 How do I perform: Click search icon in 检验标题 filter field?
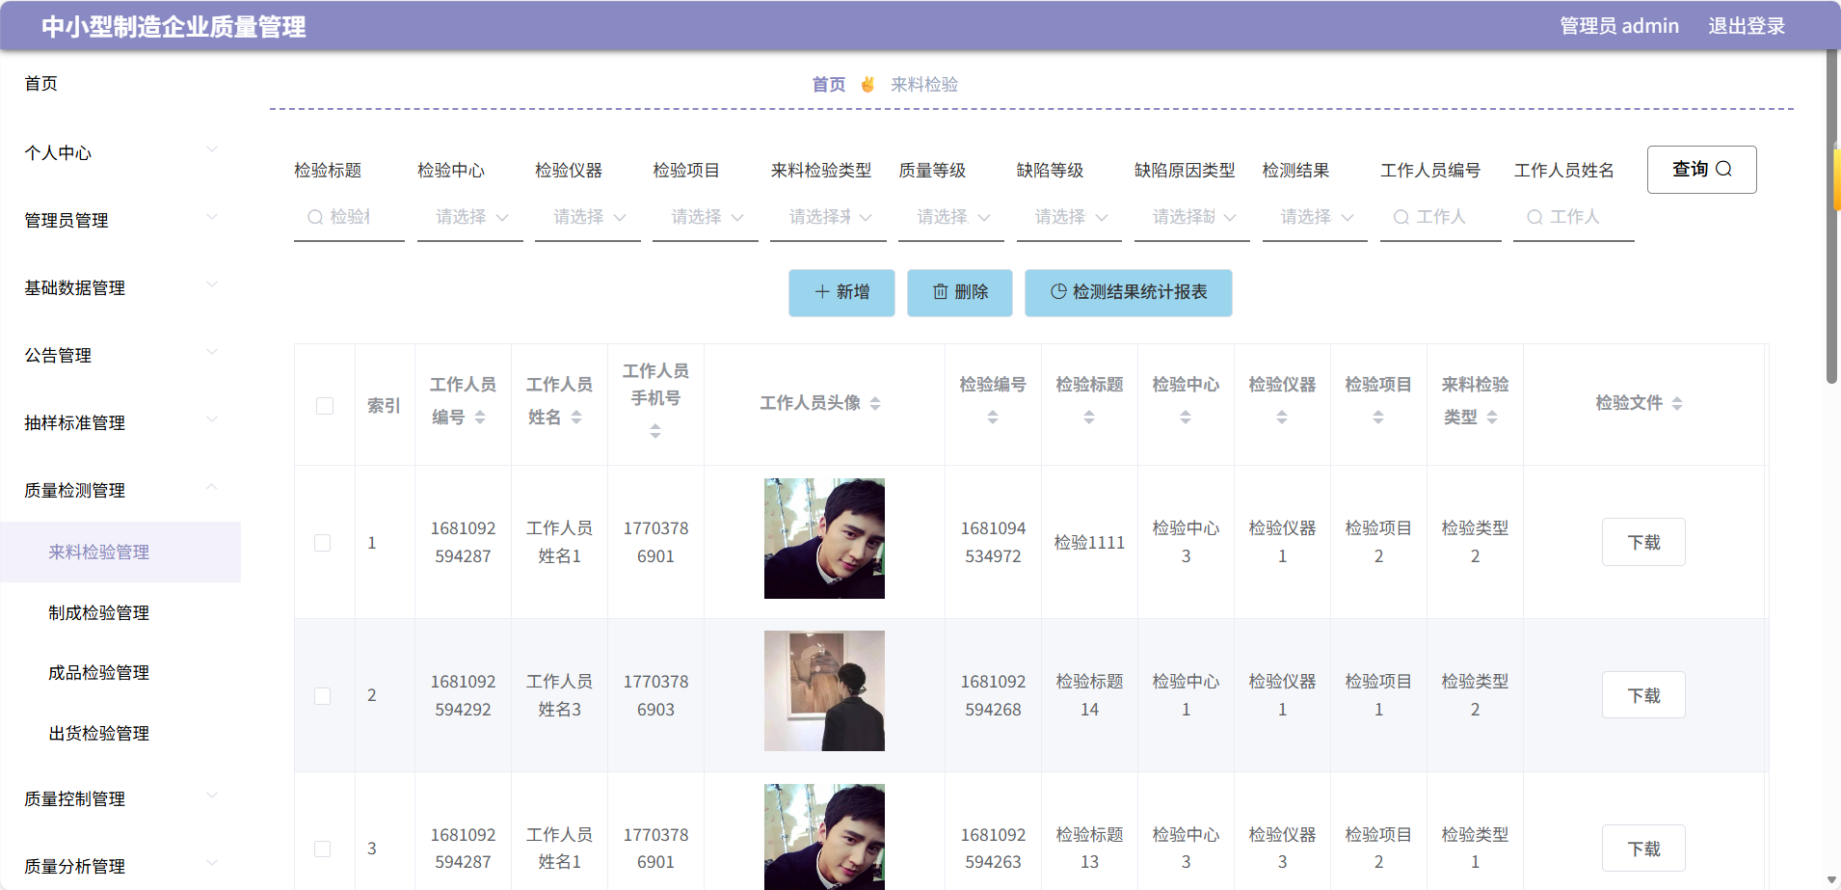click(315, 217)
